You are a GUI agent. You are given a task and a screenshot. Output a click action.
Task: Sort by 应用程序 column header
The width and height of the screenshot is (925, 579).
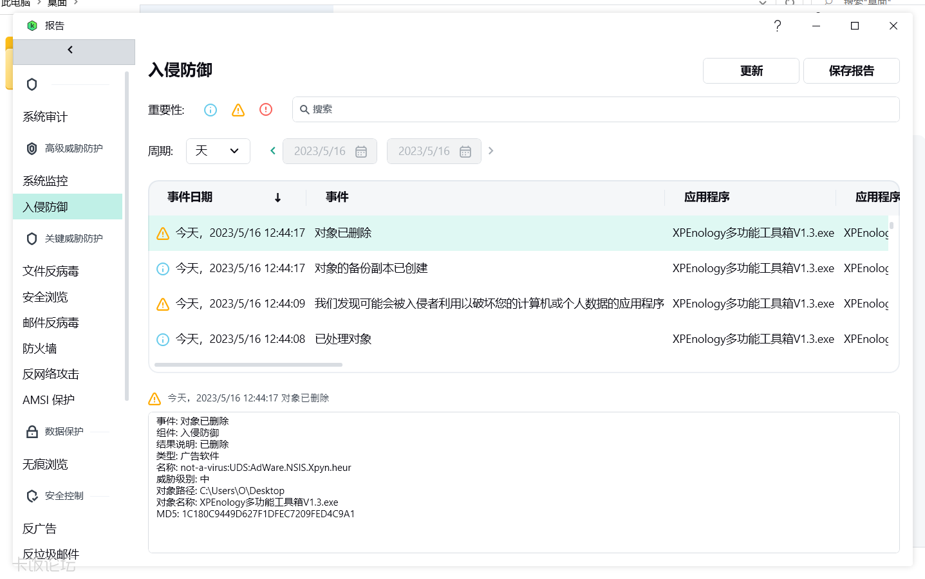point(707,198)
